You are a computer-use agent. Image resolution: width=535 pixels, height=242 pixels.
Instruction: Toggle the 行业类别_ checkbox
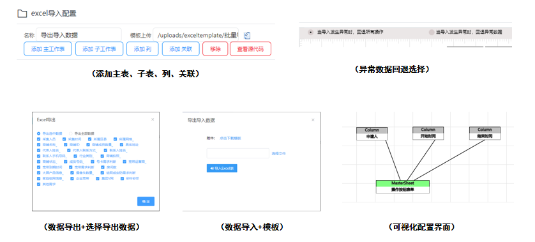click(x=75, y=156)
